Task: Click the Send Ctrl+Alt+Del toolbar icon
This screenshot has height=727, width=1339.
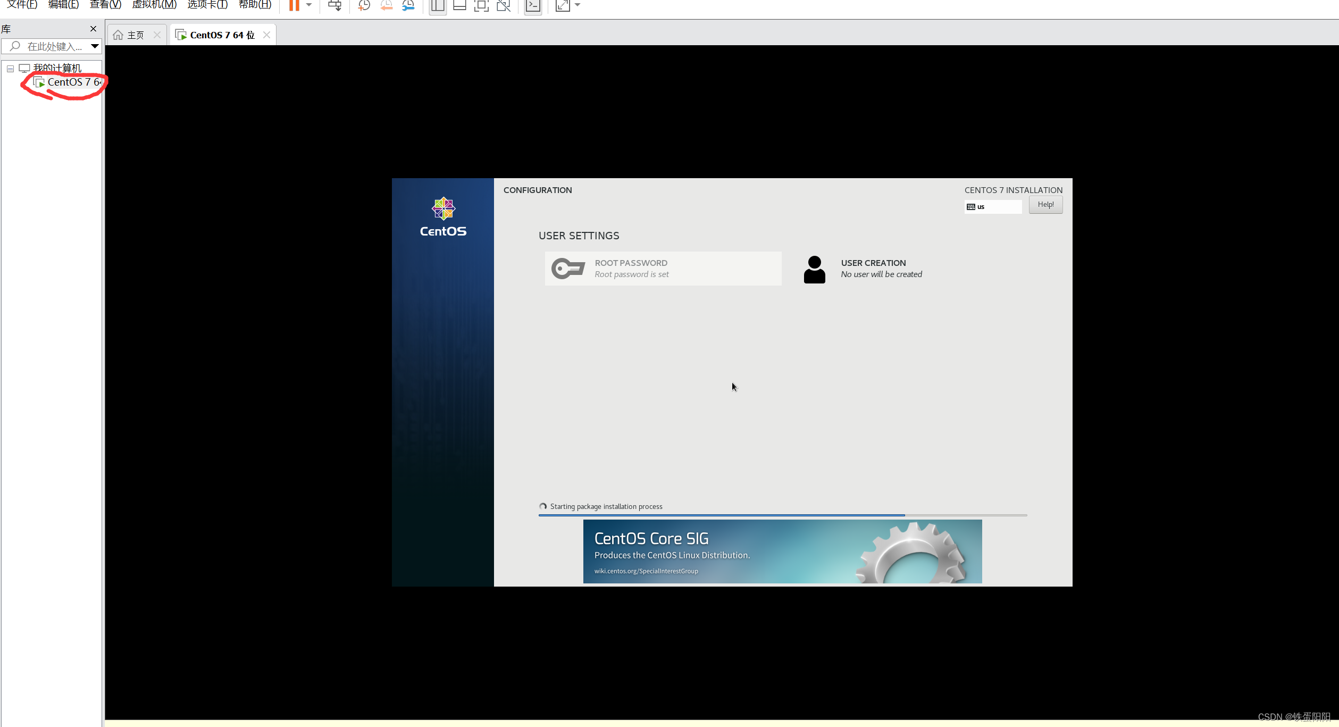Action: click(x=334, y=5)
